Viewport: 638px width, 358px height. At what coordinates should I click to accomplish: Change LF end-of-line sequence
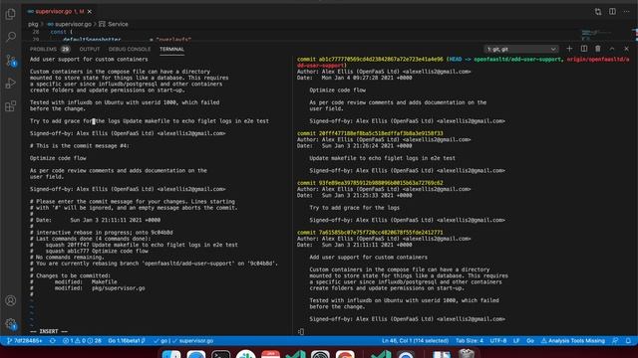pos(516,340)
